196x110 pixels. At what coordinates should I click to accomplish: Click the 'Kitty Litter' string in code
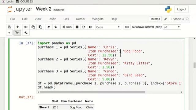[137, 63]
